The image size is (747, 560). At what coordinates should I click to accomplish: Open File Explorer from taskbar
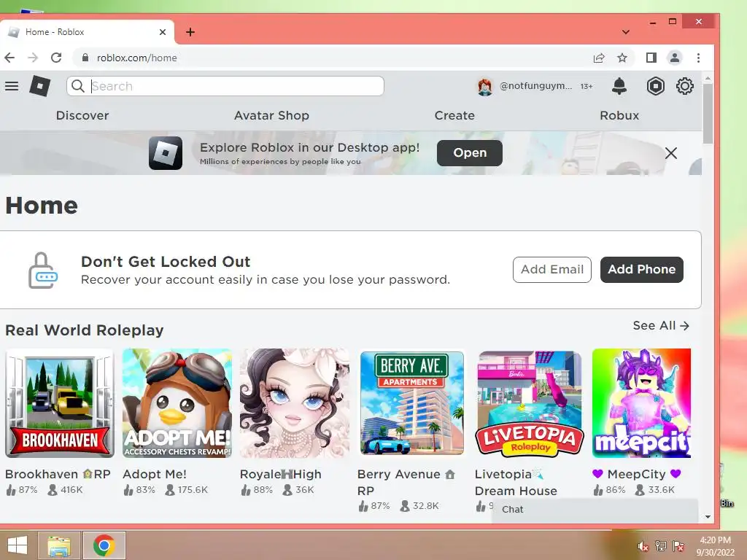[x=59, y=545]
